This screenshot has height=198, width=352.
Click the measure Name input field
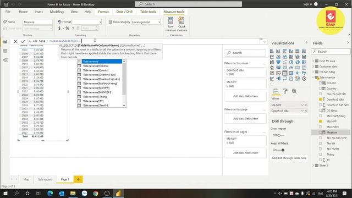pos(37,22)
